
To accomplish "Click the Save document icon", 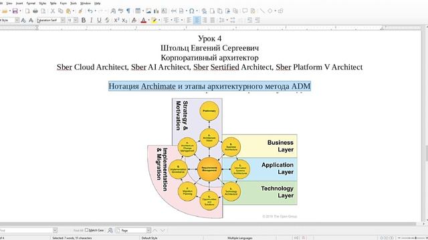I will point(15,11).
